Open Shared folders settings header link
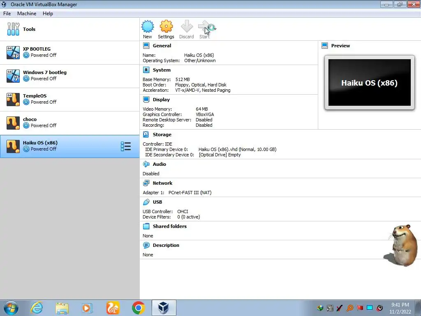The width and height of the screenshot is (421, 316). (x=170, y=226)
